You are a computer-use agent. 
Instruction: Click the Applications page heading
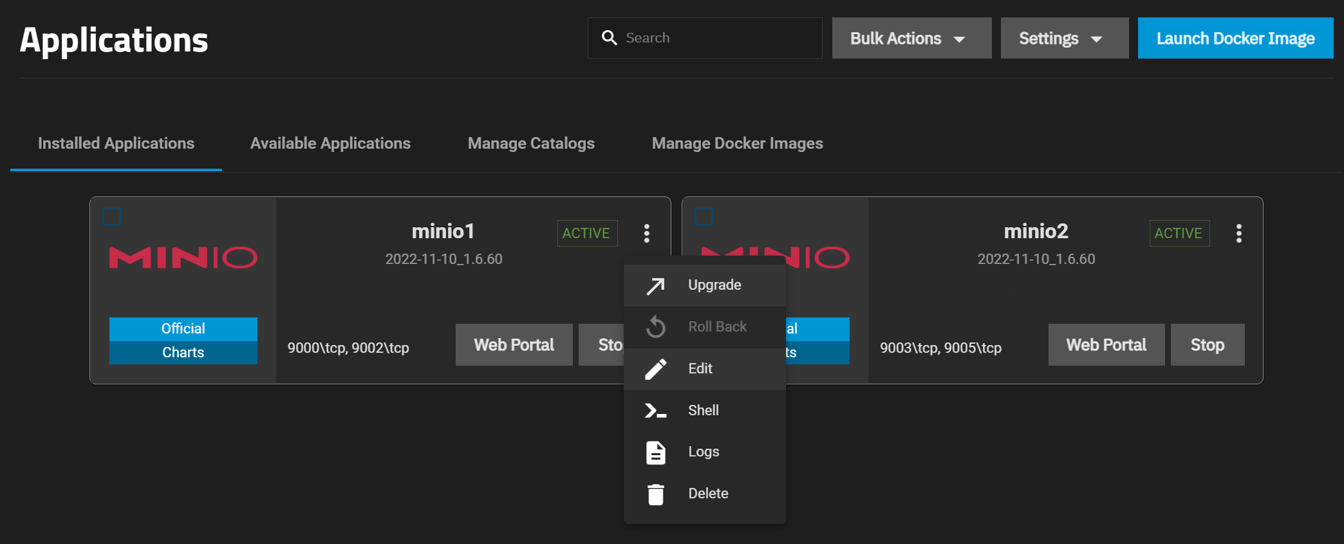pos(114,41)
